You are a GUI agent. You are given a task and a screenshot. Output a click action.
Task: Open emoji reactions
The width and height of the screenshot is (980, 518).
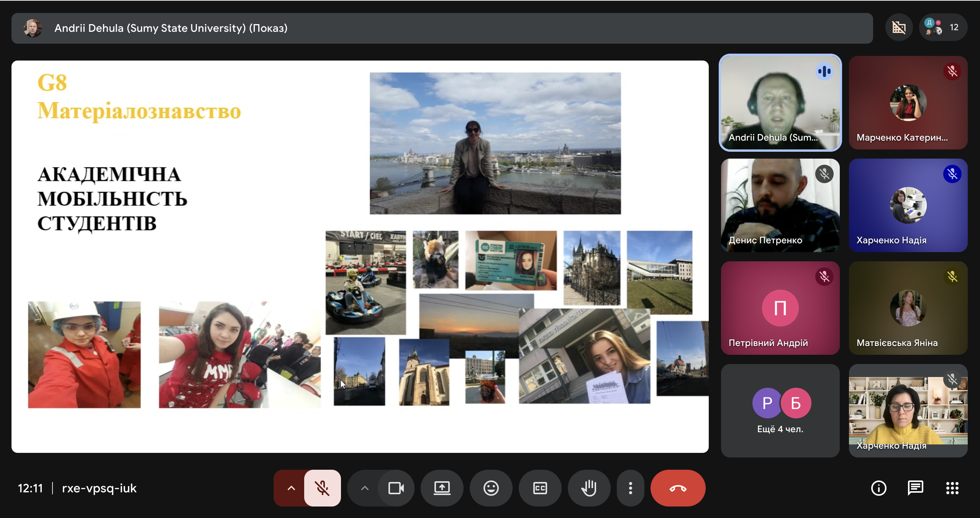[x=491, y=488]
